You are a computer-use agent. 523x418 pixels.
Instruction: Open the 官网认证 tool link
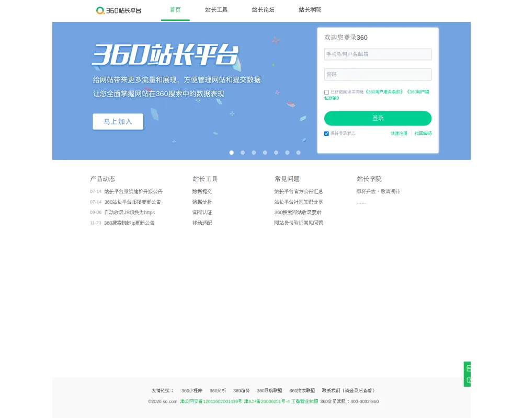[202, 212]
